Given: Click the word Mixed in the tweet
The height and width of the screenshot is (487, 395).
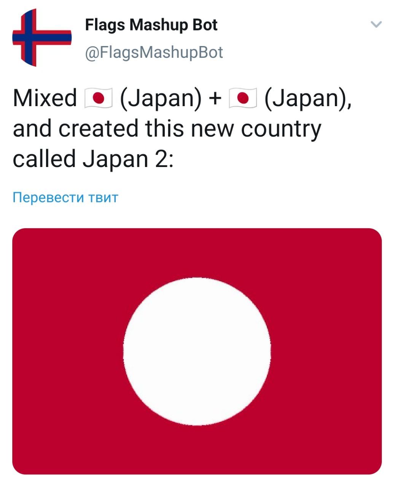Looking at the screenshot, I should click(45, 98).
